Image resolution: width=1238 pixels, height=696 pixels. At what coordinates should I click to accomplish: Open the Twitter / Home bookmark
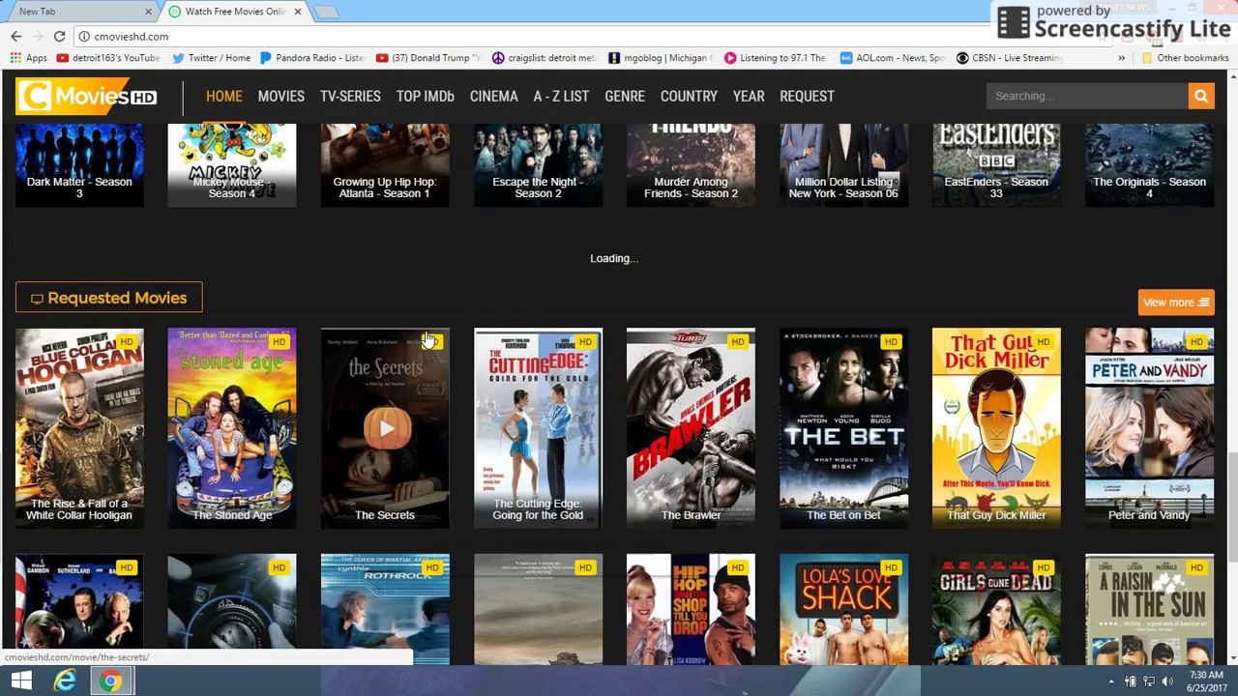[x=211, y=58]
